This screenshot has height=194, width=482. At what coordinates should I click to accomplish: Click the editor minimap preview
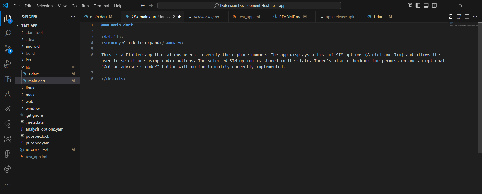tap(464, 24)
